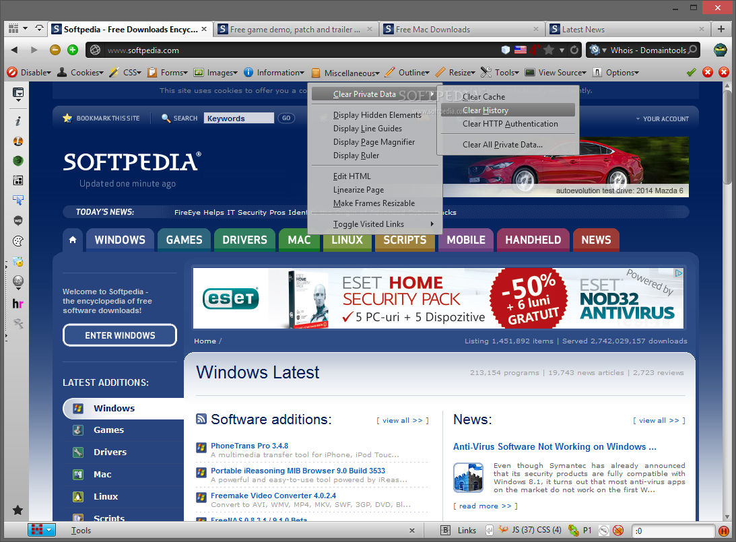
Task: Click the pointer selection sidebar icon
Action: [x=18, y=201]
